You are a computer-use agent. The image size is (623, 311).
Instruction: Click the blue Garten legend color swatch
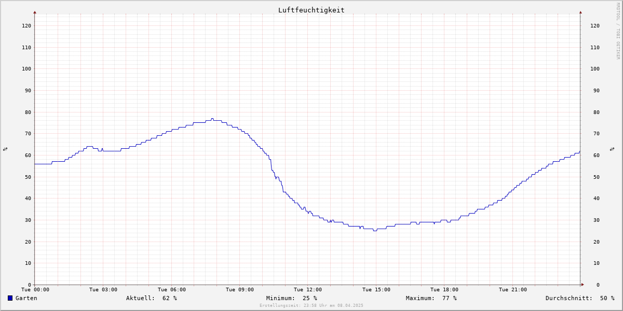click(10, 298)
